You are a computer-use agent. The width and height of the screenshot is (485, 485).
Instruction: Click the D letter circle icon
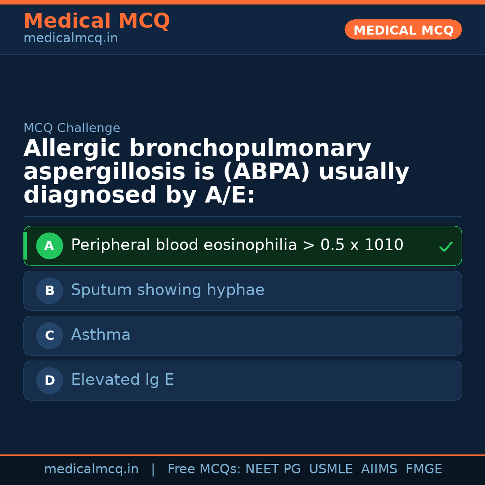(x=49, y=380)
